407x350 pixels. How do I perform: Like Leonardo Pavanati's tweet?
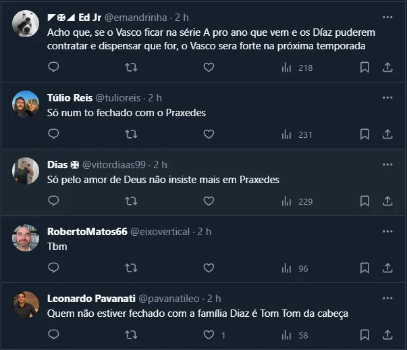[209, 335]
